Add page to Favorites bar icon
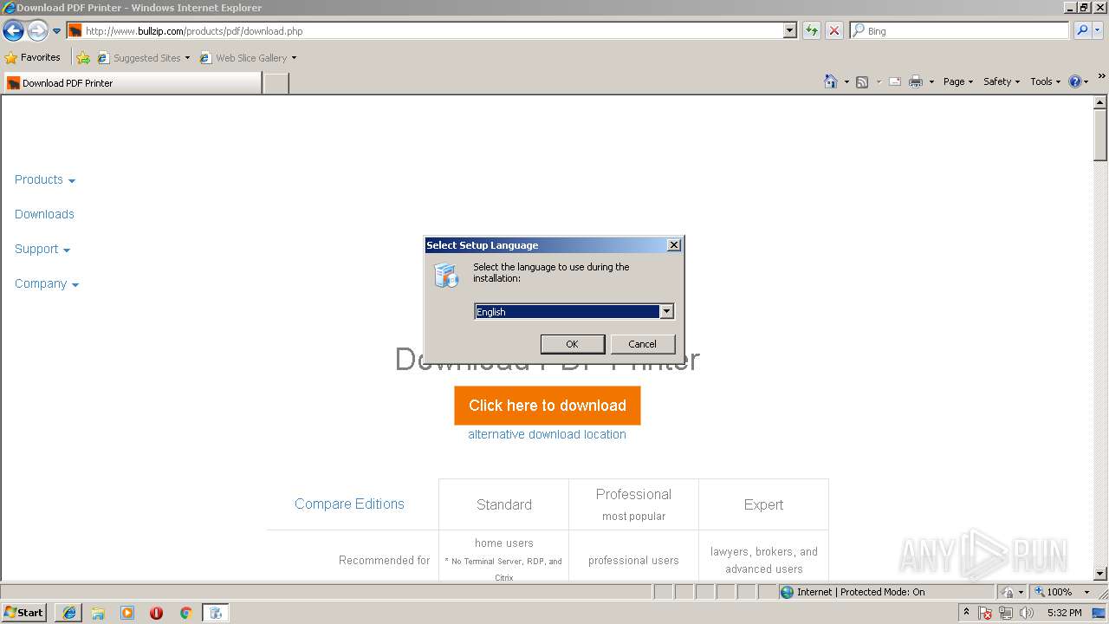Image resolution: width=1109 pixels, height=624 pixels. pyautogui.click(x=83, y=58)
